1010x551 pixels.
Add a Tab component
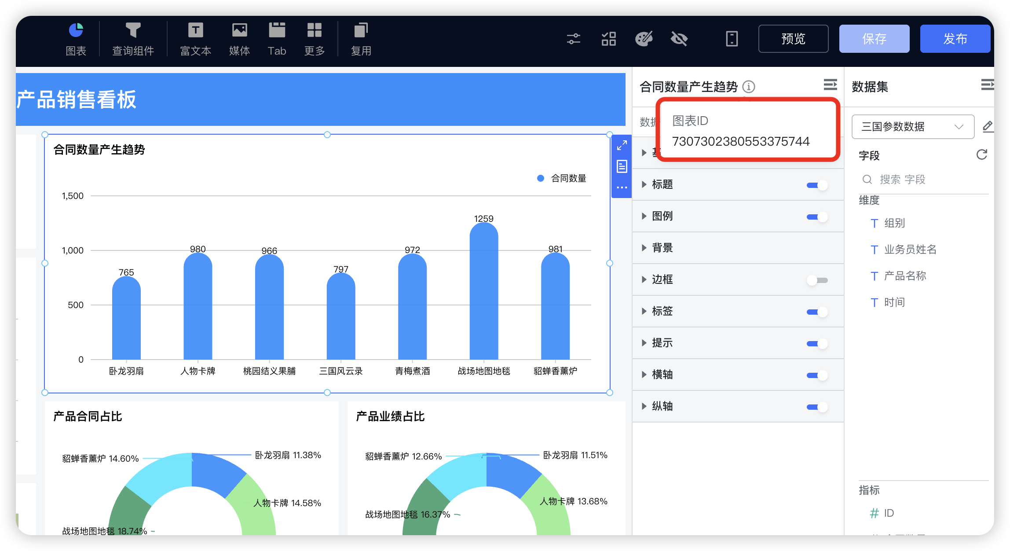click(x=277, y=38)
